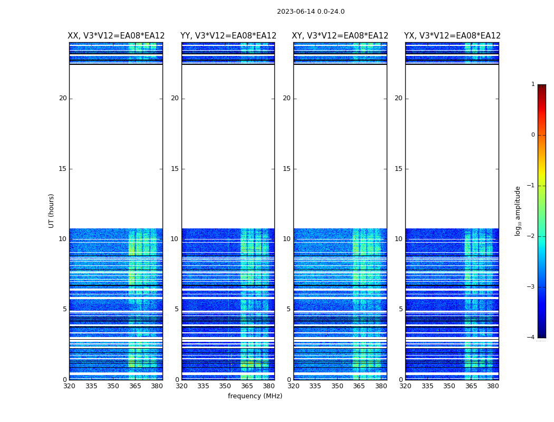Click the UT (hours) y-axis label

click(51, 210)
